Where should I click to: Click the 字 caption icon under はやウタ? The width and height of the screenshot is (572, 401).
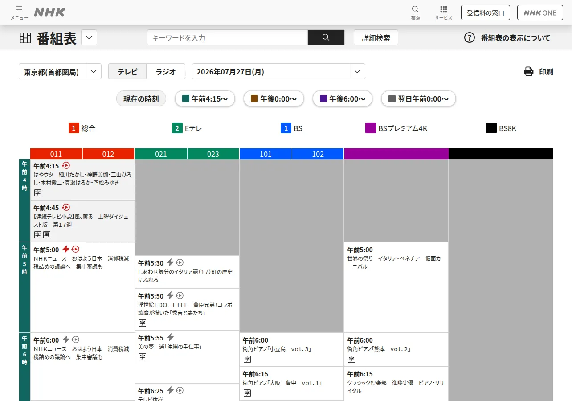[x=38, y=193]
